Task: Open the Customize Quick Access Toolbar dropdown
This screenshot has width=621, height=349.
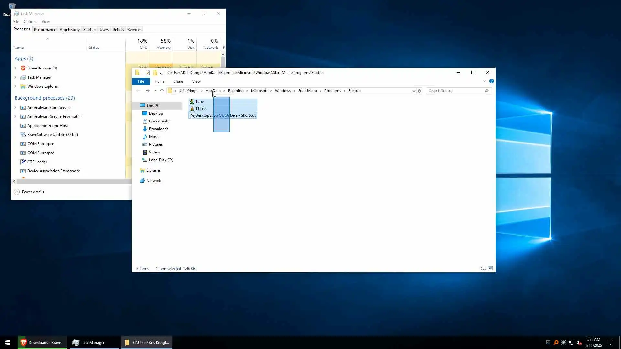Action: [161, 73]
